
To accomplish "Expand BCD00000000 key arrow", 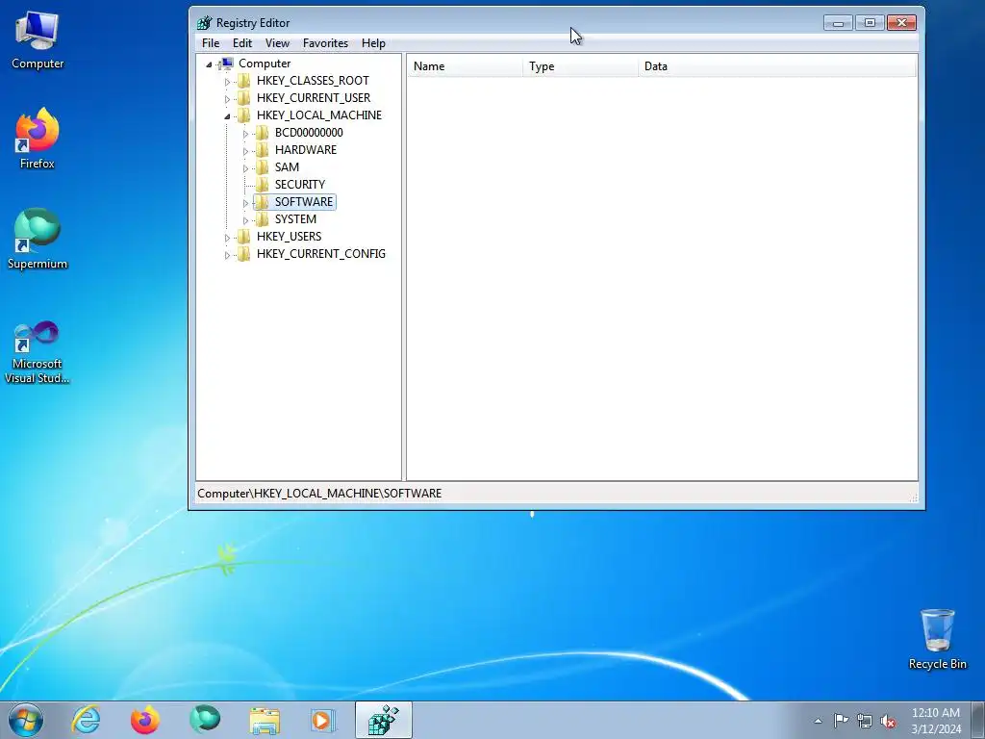I will [x=245, y=134].
